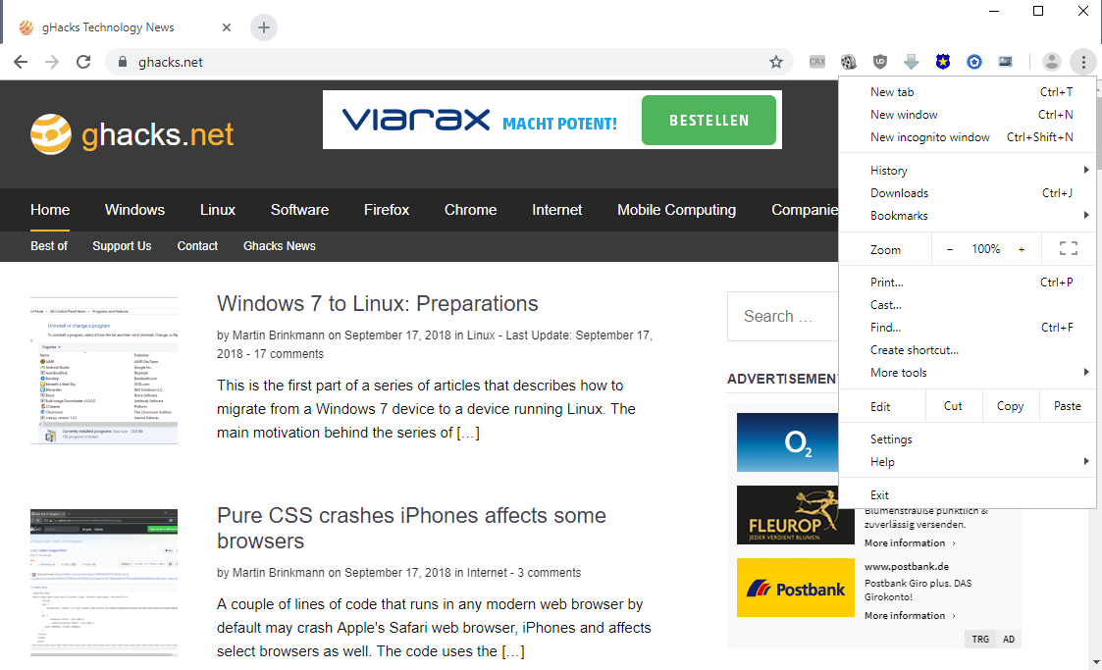Select Find... in the menu
The image size is (1102, 670).
tap(968, 328)
